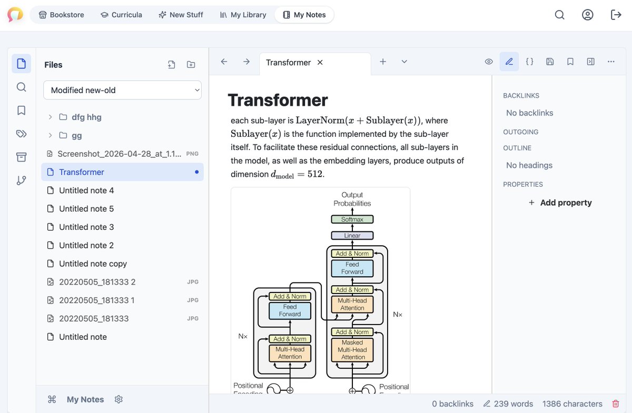Select Files icon in left sidebar
The height and width of the screenshot is (413, 632).
[21, 64]
